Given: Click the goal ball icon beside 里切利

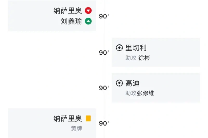Looking at the screenshot, I should pos(119,48).
